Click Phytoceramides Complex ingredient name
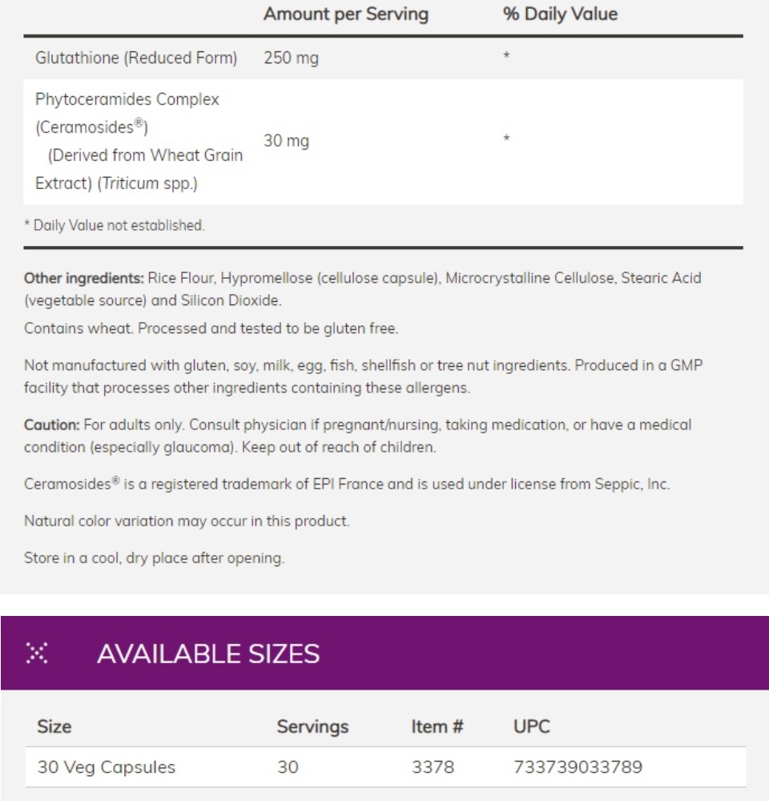This screenshot has width=769, height=801. (x=127, y=99)
